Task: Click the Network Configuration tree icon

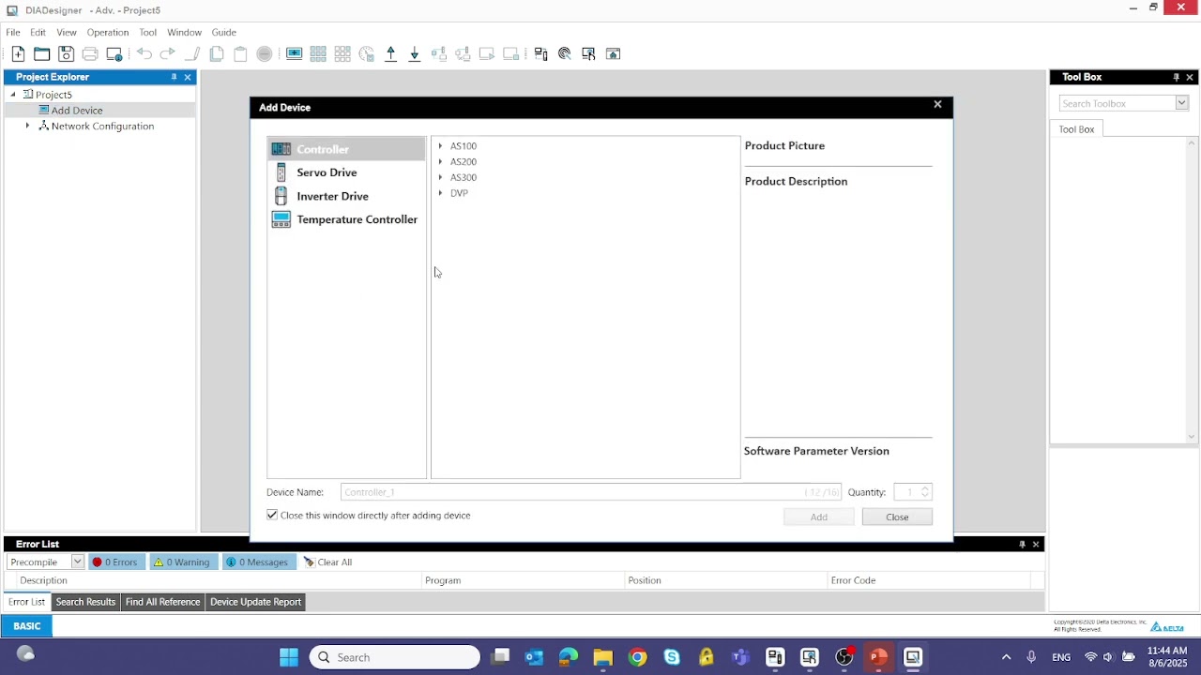Action: pos(43,126)
